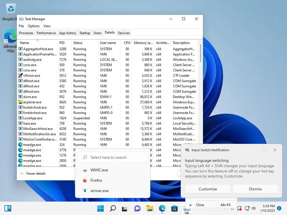The width and height of the screenshot is (287, 215).
Task: Click the network tray icon
Action: [x=247, y=208]
